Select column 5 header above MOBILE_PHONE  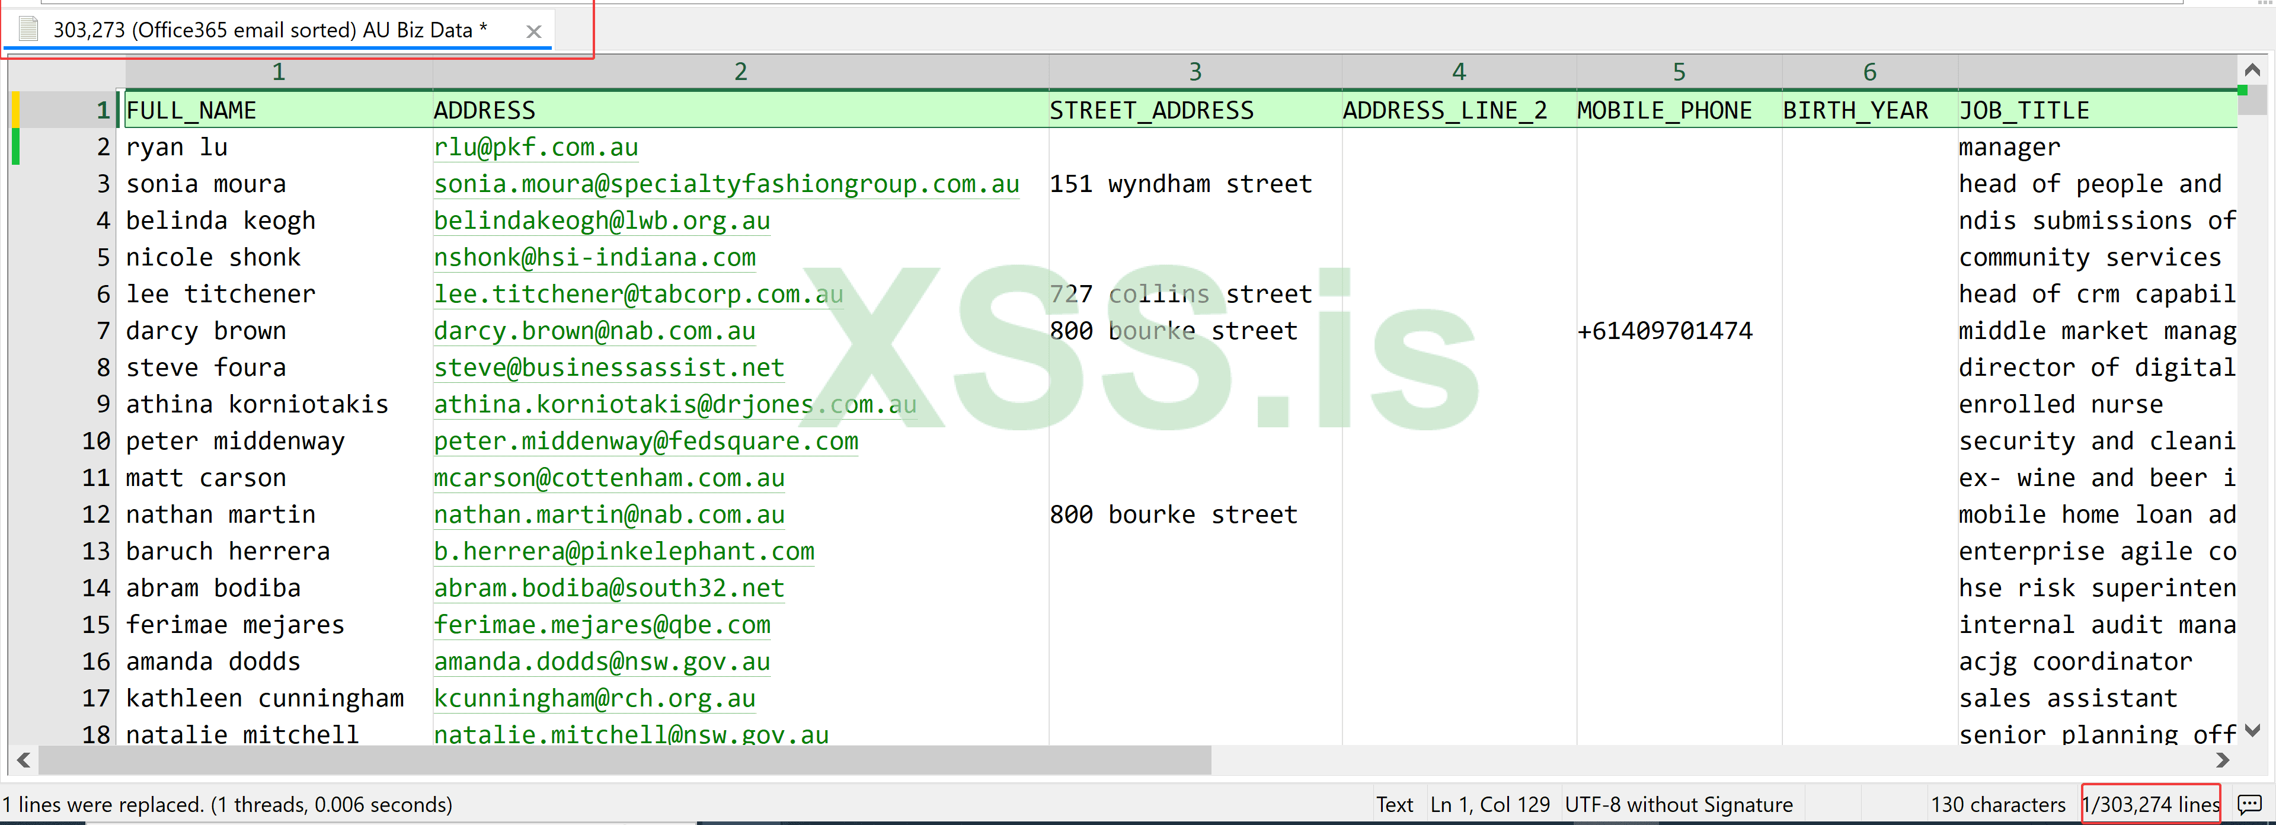(1679, 72)
